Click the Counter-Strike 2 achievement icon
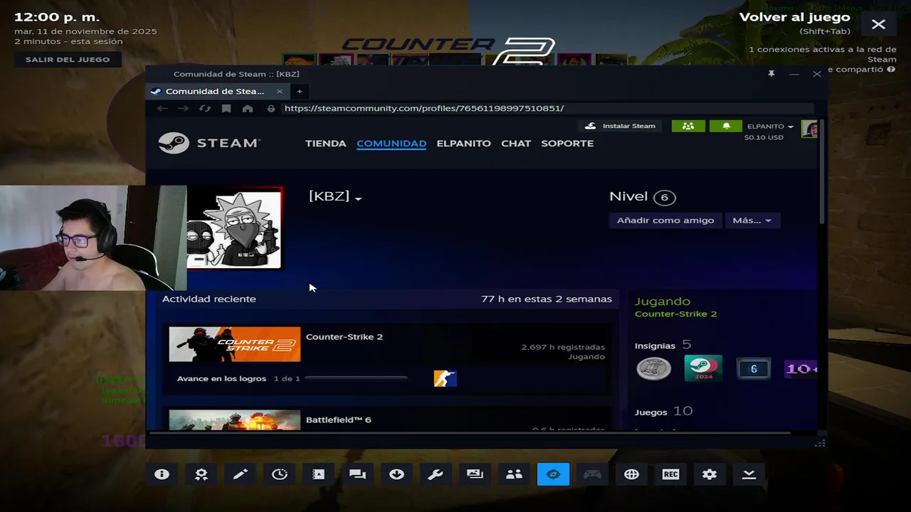The image size is (911, 512). (445, 379)
